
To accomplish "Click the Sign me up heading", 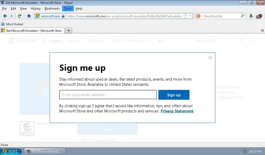I will [x=82, y=68].
